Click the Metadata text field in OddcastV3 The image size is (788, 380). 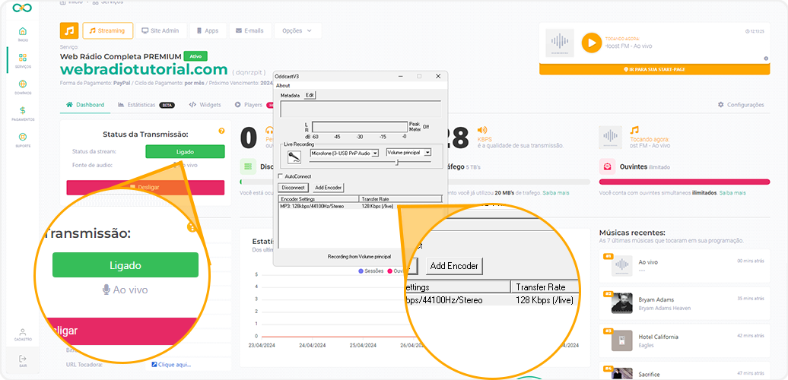coord(361,109)
